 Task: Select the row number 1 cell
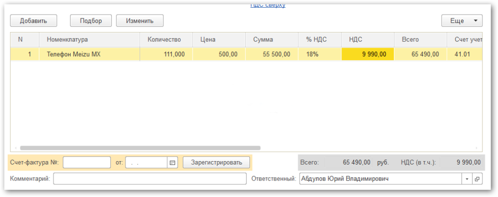(25, 54)
